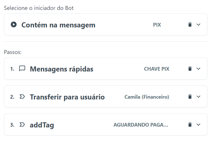Screen dimensions: 210x141
Task: Delete the addTag step
Action: point(190,125)
